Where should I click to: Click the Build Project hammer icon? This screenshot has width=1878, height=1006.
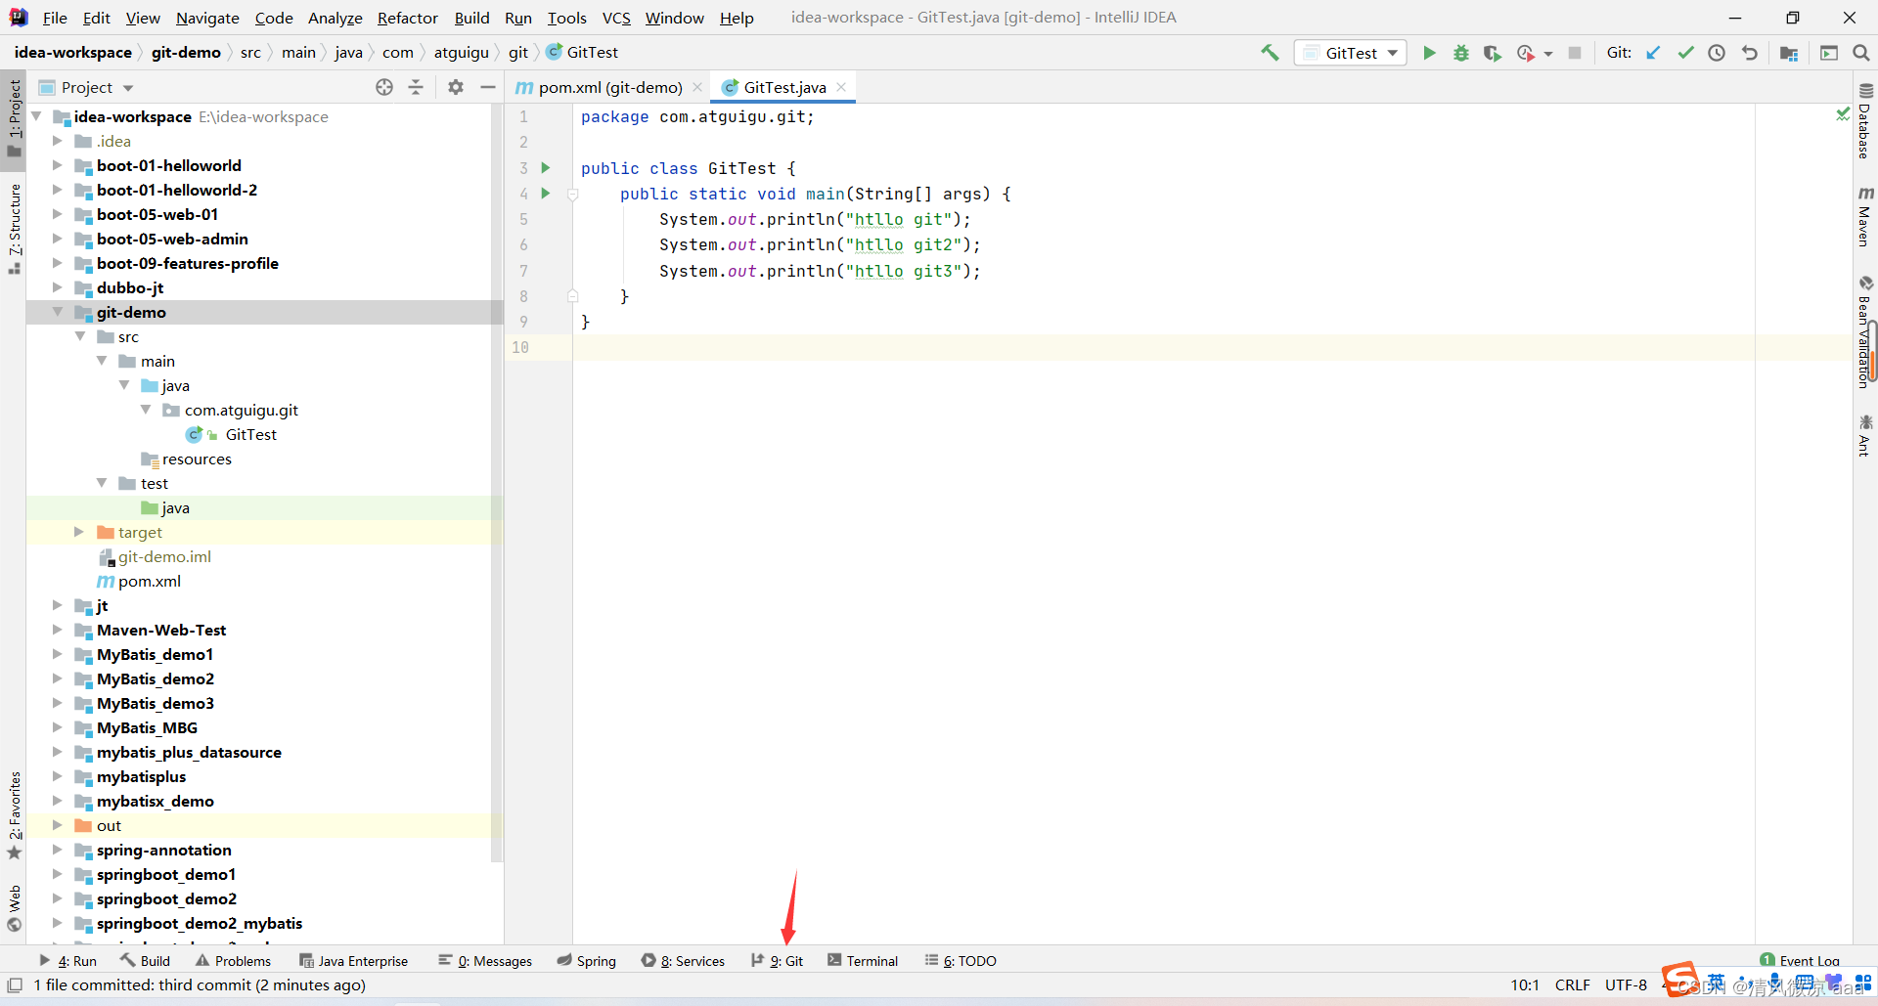[x=1270, y=53]
